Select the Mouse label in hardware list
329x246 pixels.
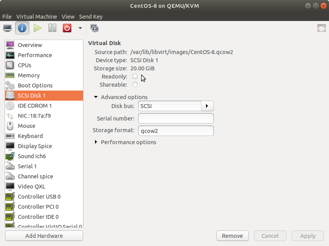tap(26, 126)
